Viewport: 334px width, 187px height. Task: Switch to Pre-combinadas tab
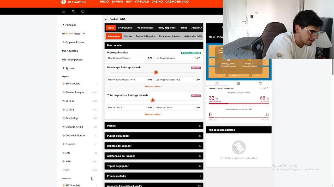(x=145, y=28)
